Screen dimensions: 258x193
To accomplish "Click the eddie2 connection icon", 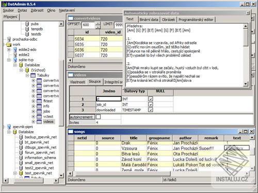I will pos(15,55).
